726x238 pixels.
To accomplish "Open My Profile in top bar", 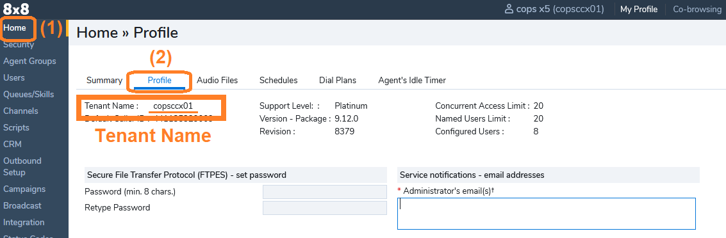I will 639,9.
